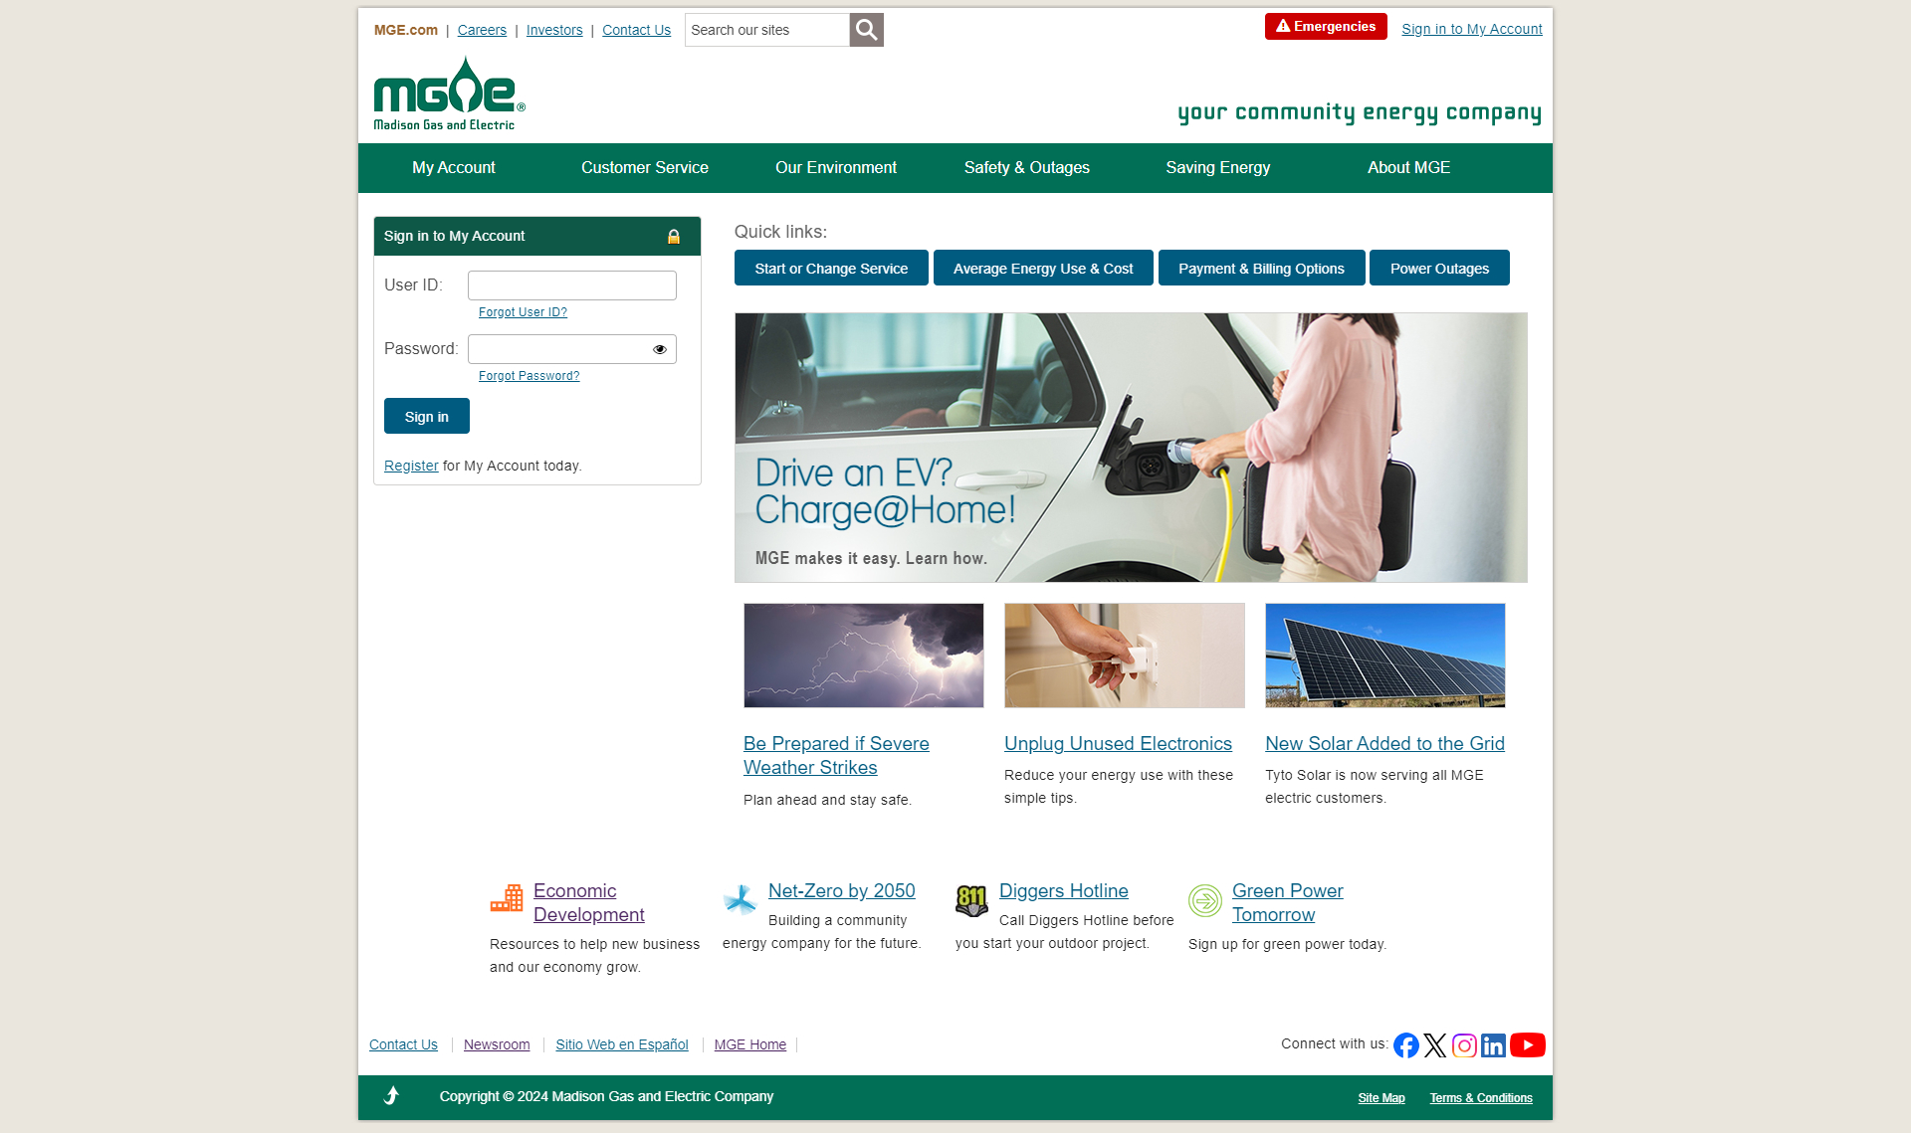
Task: Click the 811 Diggers Hotline icon
Action: (971, 900)
